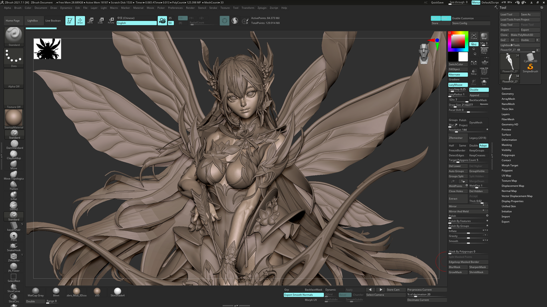Click the Decimate Current button
Viewport: 547px width, 307px height.
[427, 300]
